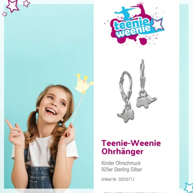The width and height of the screenshot is (193, 193).
Task: Click the right elephant pendant
Action: click(x=146, y=101)
